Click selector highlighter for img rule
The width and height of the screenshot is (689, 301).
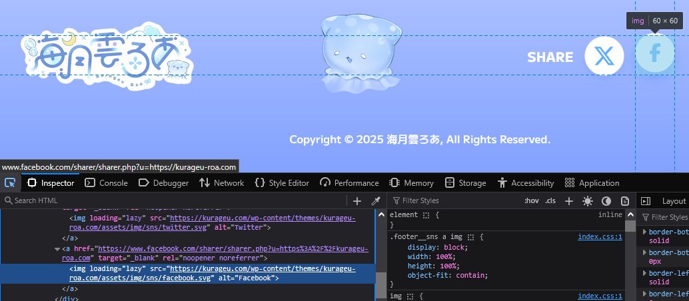point(409,296)
